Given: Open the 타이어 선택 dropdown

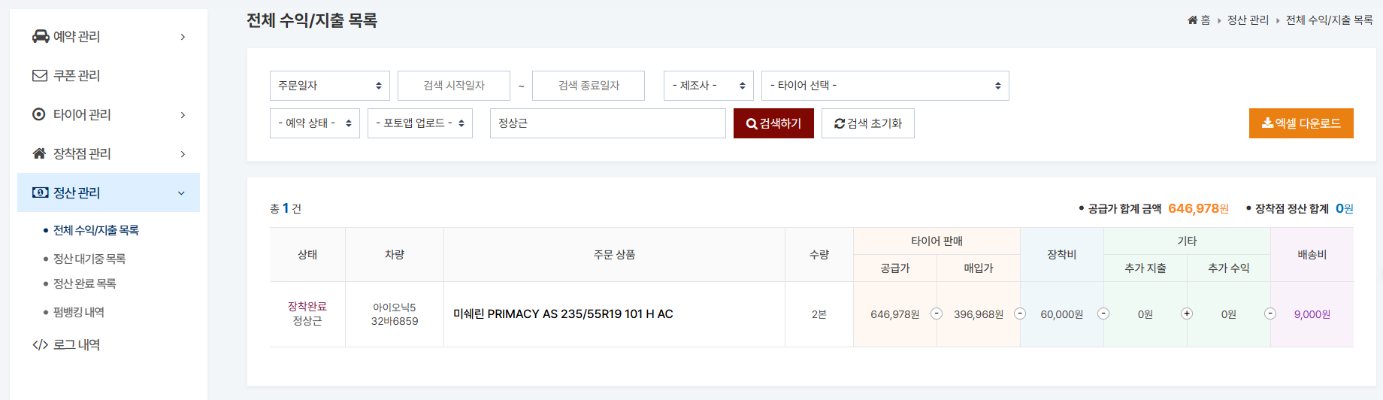Looking at the screenshot, I should [885, 86].
